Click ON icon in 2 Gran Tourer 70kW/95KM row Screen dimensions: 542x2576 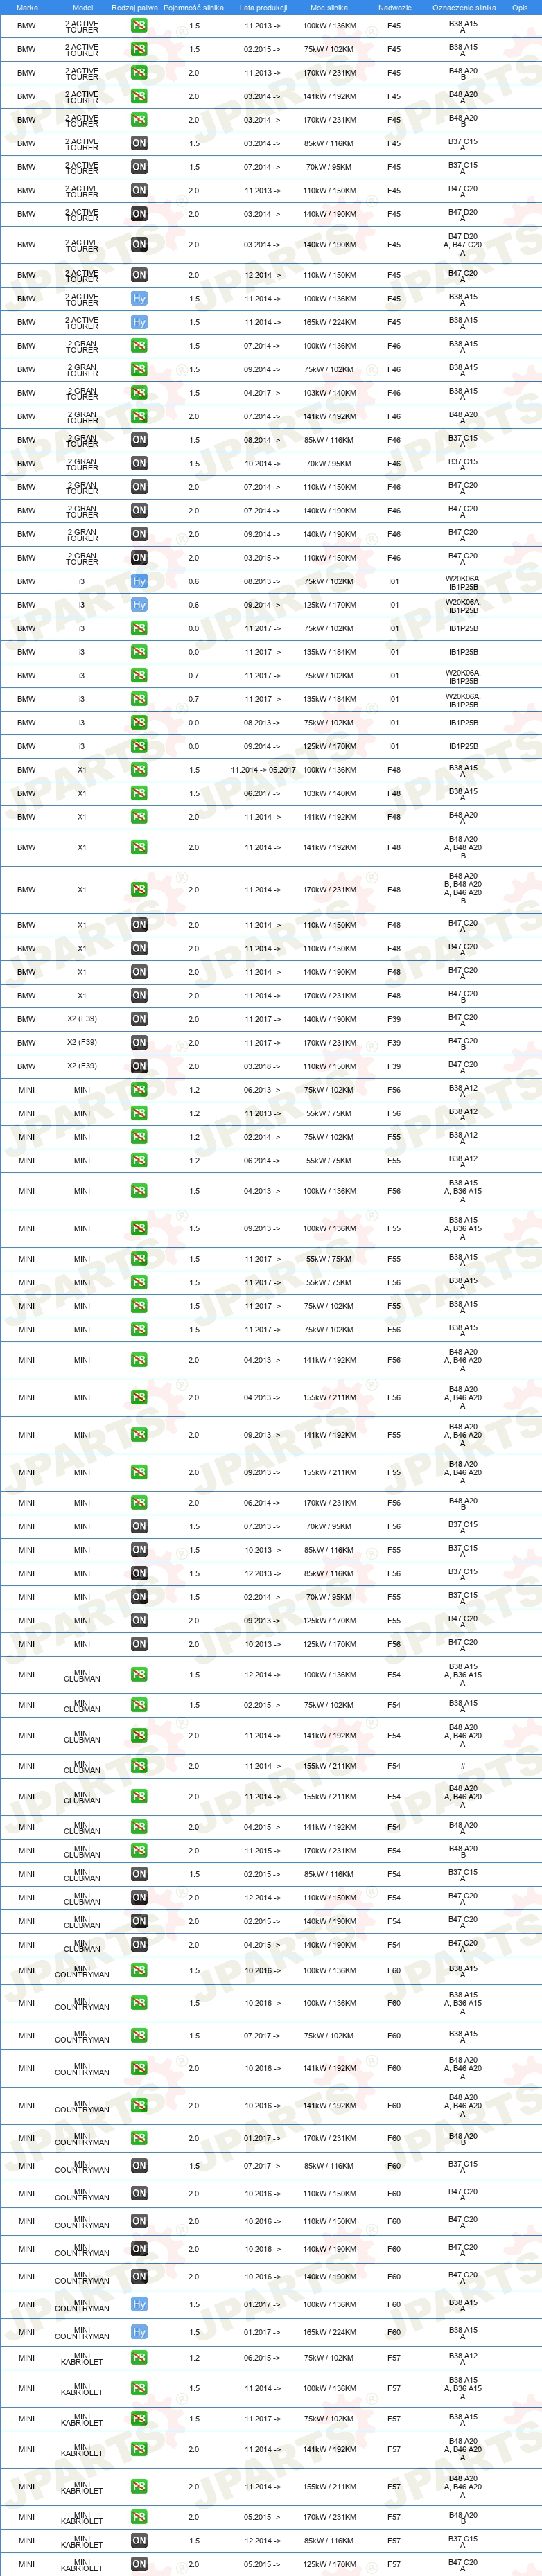139,463
